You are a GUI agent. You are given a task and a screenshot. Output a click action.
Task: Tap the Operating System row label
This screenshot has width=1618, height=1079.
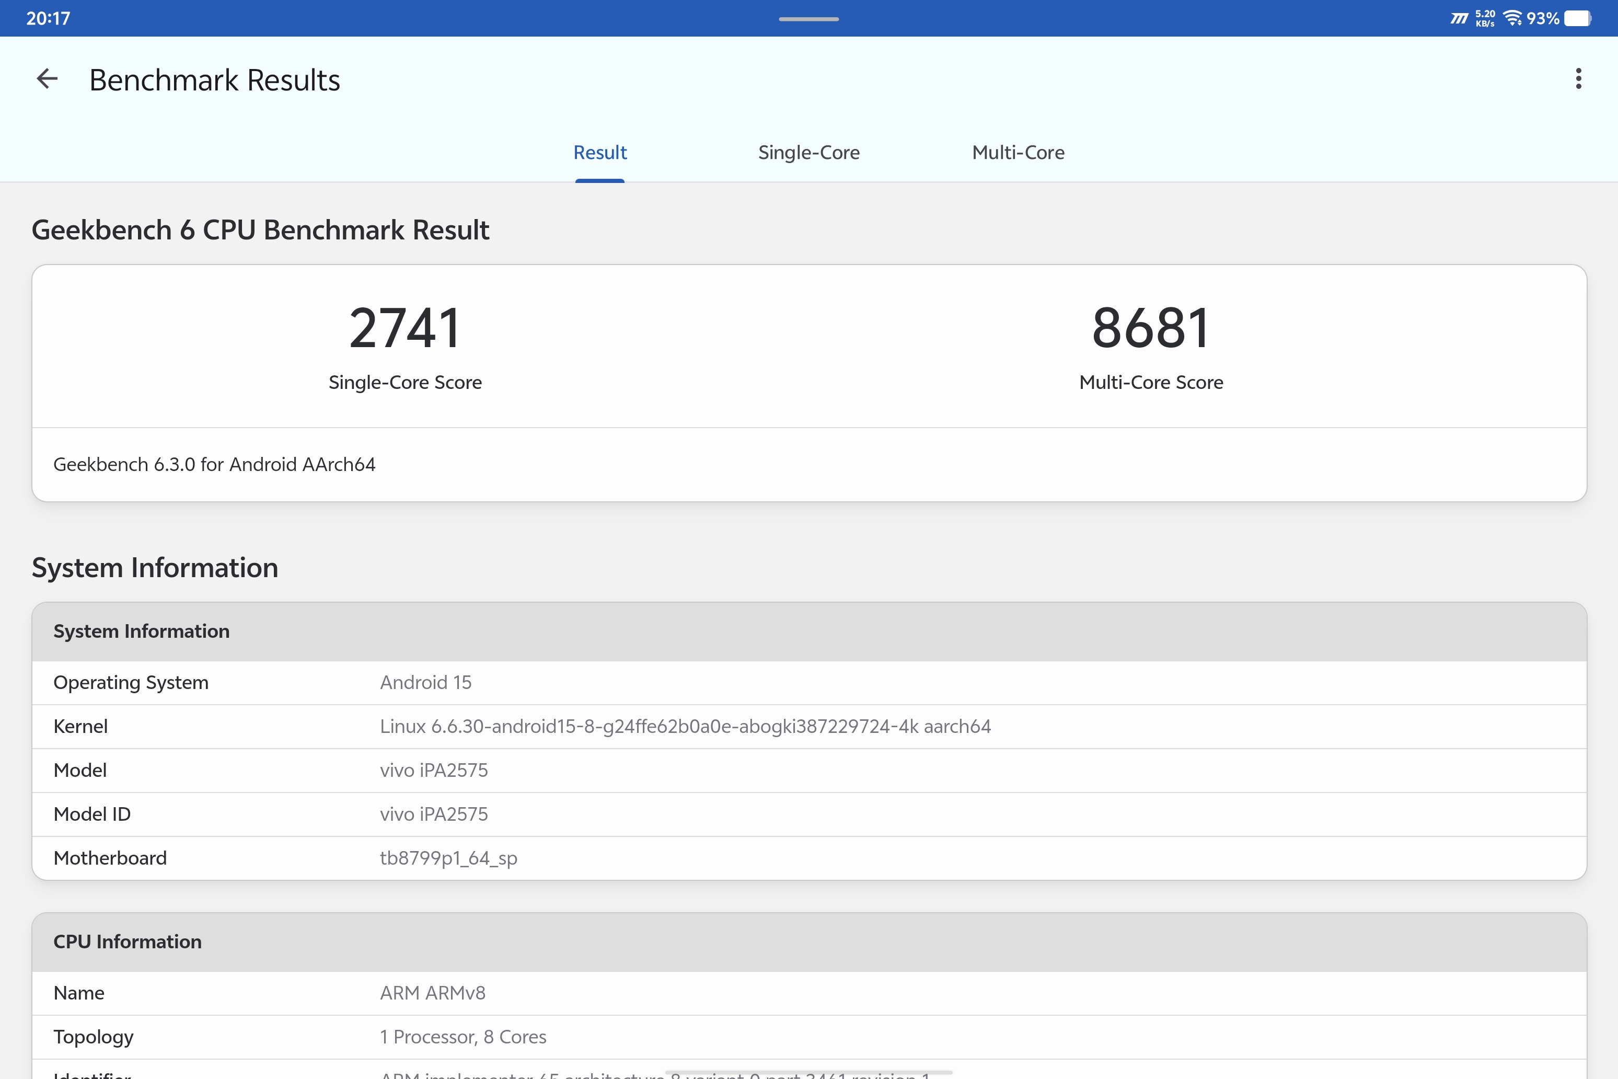pos(131,683)
